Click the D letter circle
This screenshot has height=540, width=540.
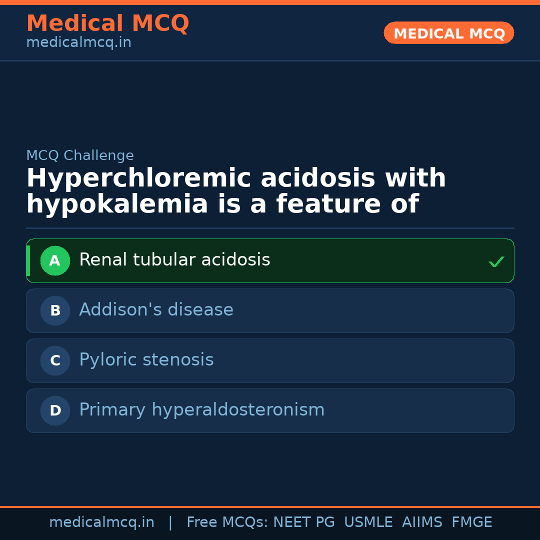point(55,410)
